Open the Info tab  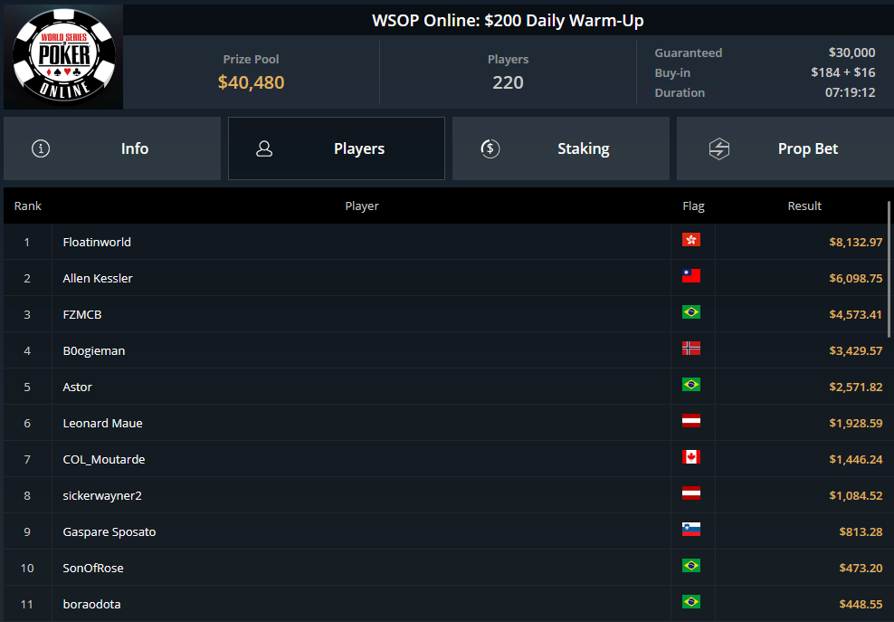(112, 149)
